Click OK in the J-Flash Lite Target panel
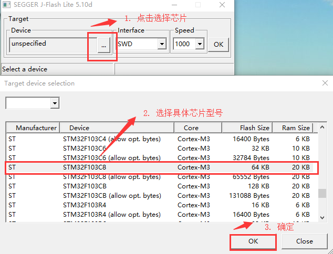This screenshot has width=333, height=254. pos(218,45)
